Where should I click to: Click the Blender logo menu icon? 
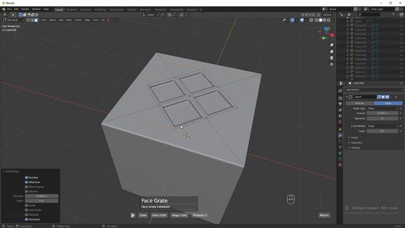click(x=4, y=9)
